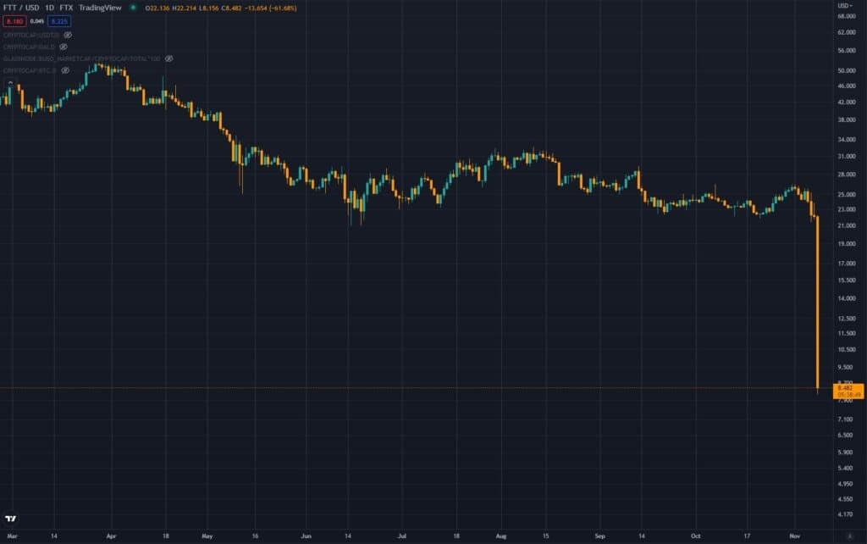Click the change value -13.654 (-61.68%)
The width and height of the screenshot is (867, 544).
click(270, 8)
